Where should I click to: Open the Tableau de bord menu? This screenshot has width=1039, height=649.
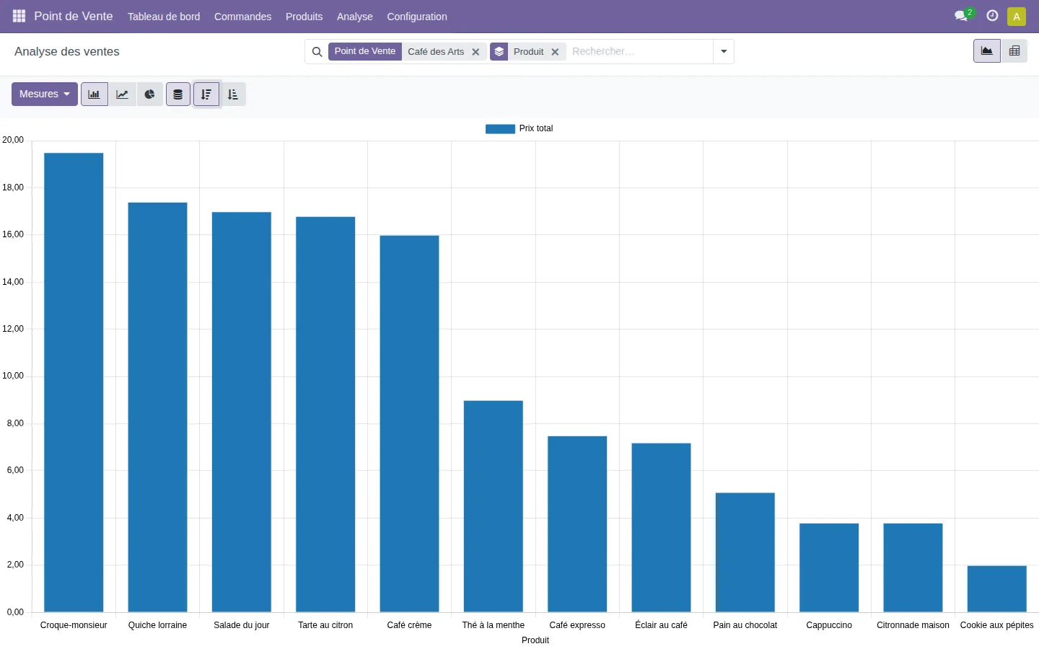pos(164,17)
